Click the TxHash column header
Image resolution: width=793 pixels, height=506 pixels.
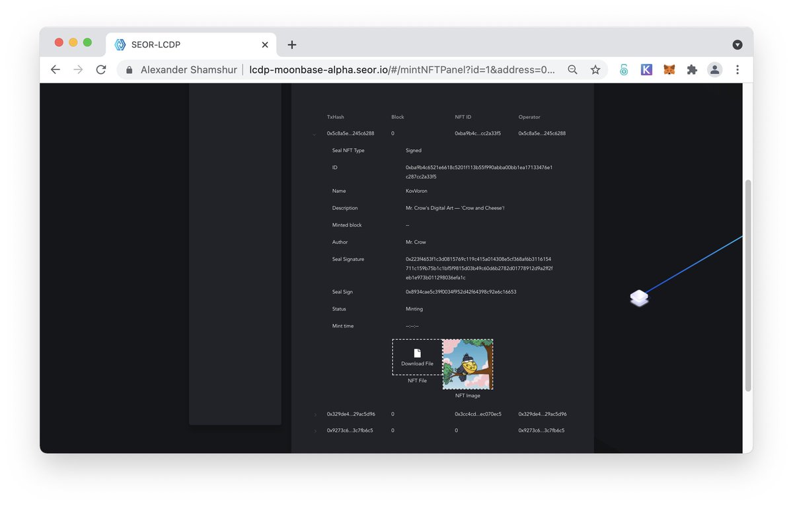(x=336, y=117)
